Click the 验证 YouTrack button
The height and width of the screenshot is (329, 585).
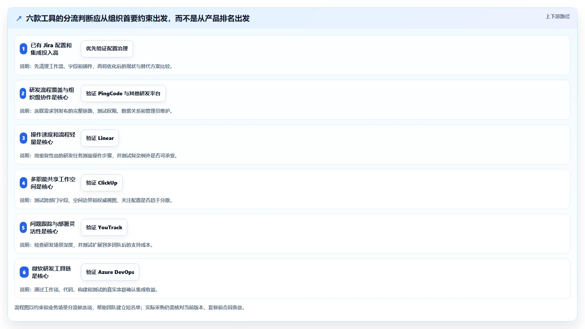coord(104,227)
